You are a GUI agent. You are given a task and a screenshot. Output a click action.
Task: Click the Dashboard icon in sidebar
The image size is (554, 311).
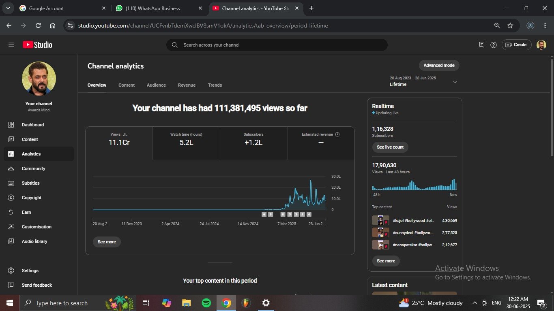(x=11, y=125)
